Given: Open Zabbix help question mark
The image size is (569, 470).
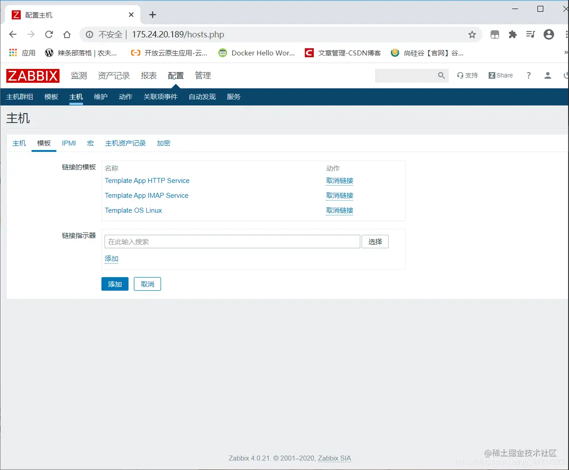Looking at the screenshot, I should coord(529,75).
